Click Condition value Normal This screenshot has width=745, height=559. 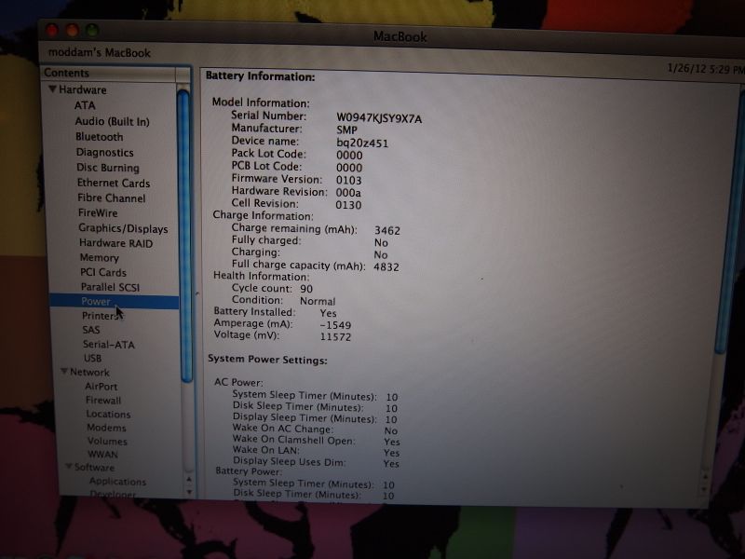[318, 301]
